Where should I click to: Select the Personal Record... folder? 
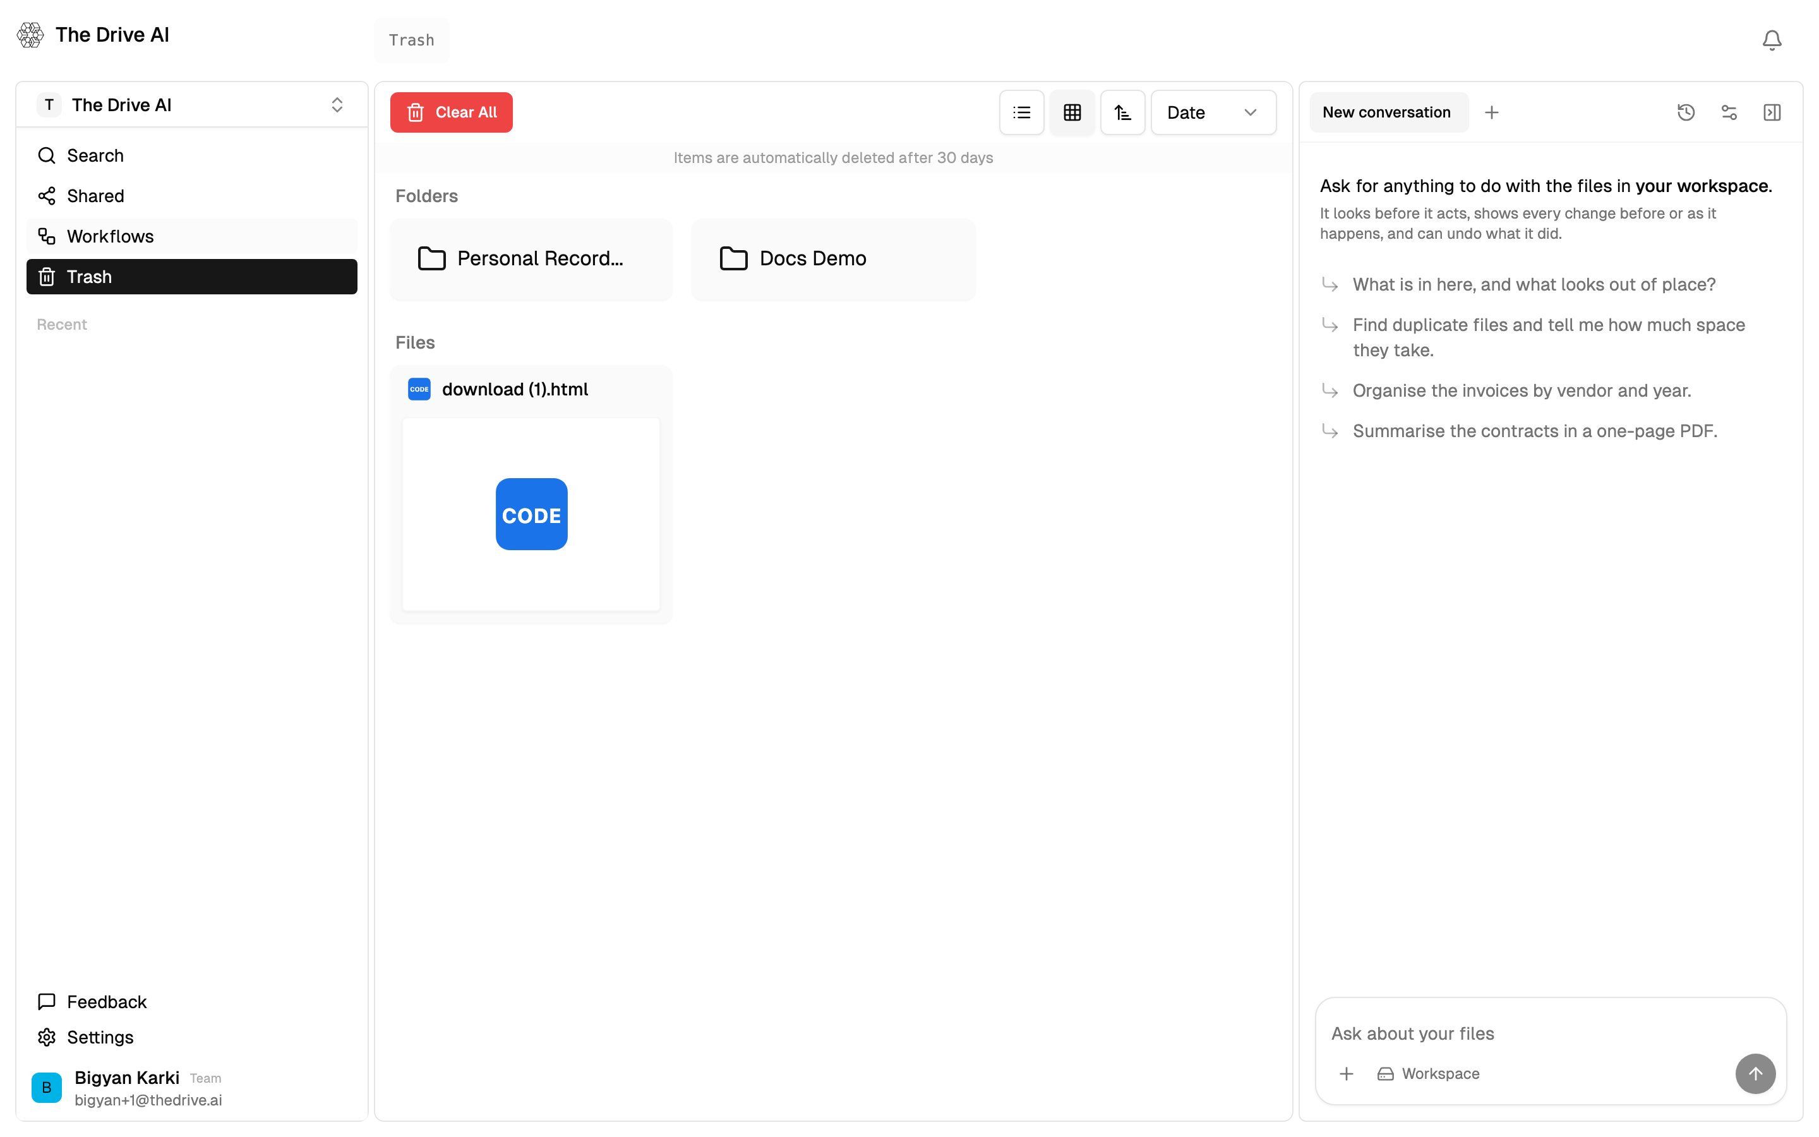pos(531,259)
